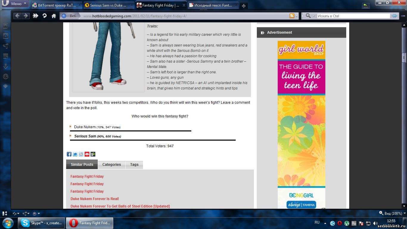This screenshot has height=229, width=407.
Task: Open the RSS feed icon
Action: (x=292, y=16)
